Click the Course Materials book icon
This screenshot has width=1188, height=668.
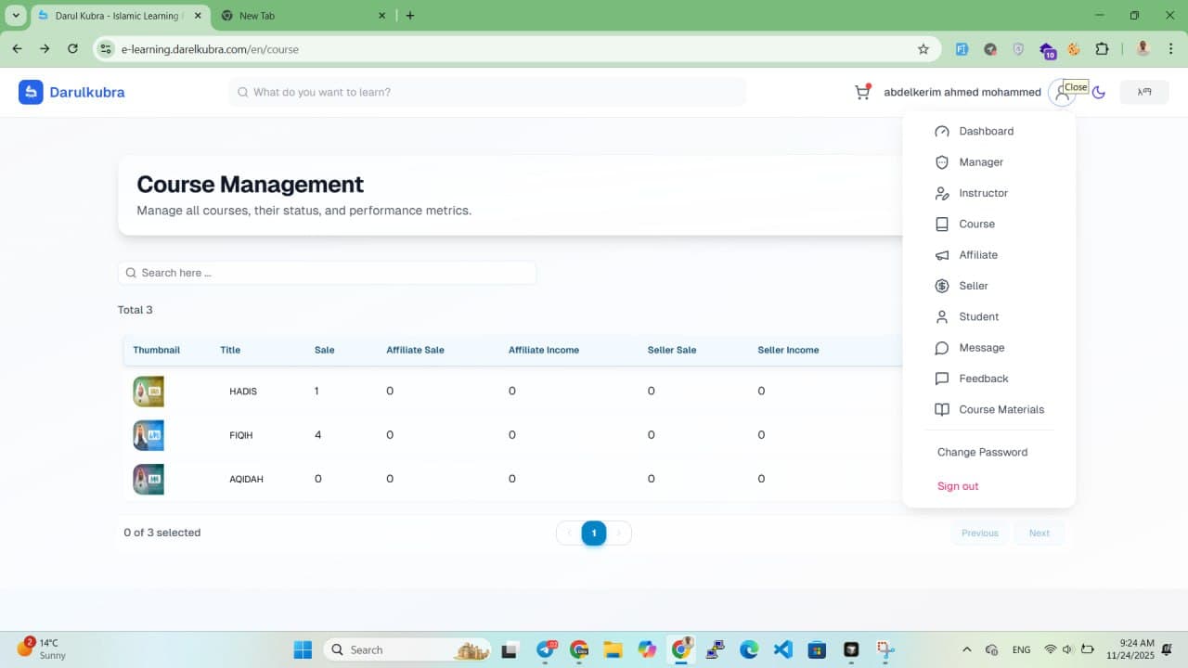click(942, 409)
